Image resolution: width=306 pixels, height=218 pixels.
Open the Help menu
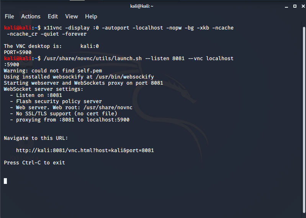tap(91, 16)
